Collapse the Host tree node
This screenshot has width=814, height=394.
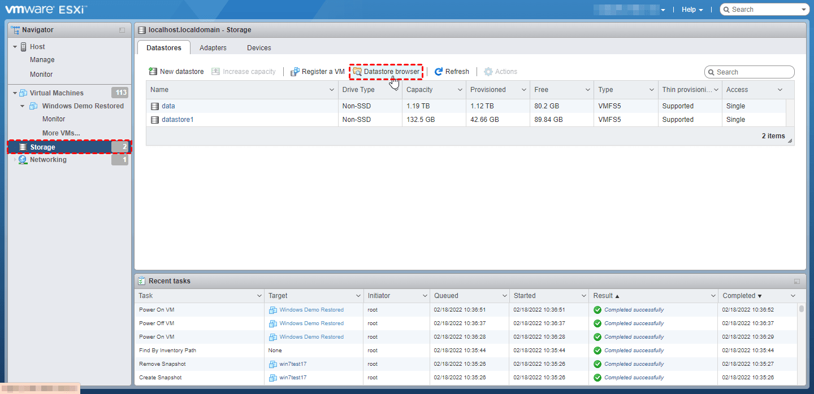15,47
